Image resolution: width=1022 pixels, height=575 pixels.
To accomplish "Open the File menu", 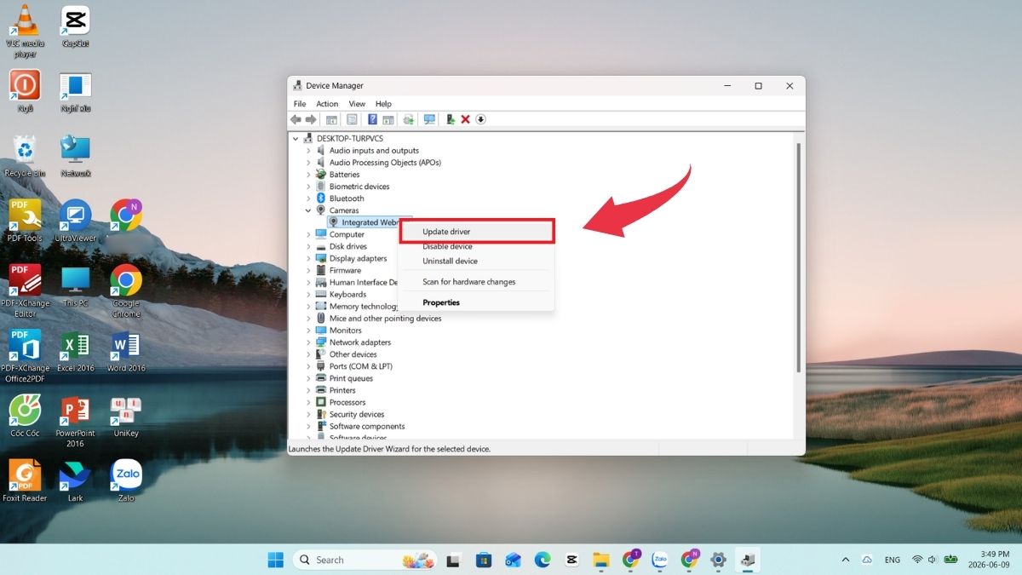I will (300, 104).
